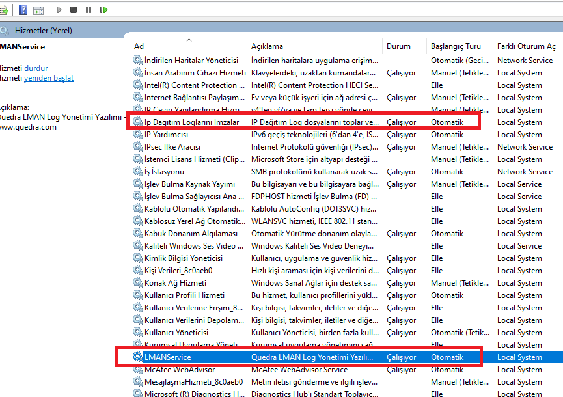Click the 'Farklı Oturum Aç' column header
This screenshot has height=397, width=563.
pos(526,46)
